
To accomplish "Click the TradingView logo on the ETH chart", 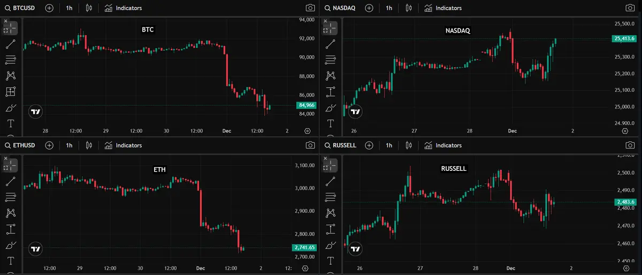I will [x=36, y=249].
